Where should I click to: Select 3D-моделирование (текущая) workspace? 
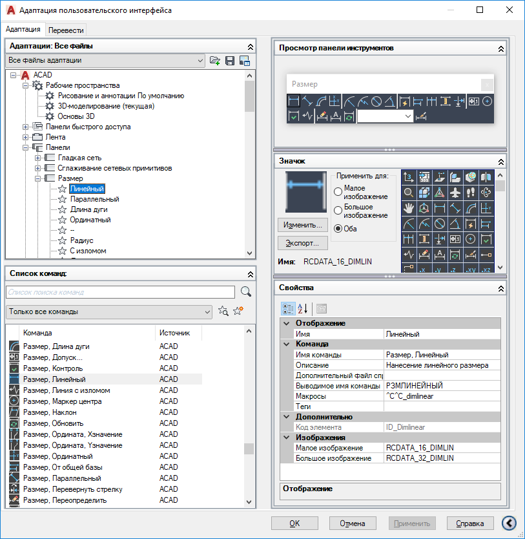(x=106, y=106)
